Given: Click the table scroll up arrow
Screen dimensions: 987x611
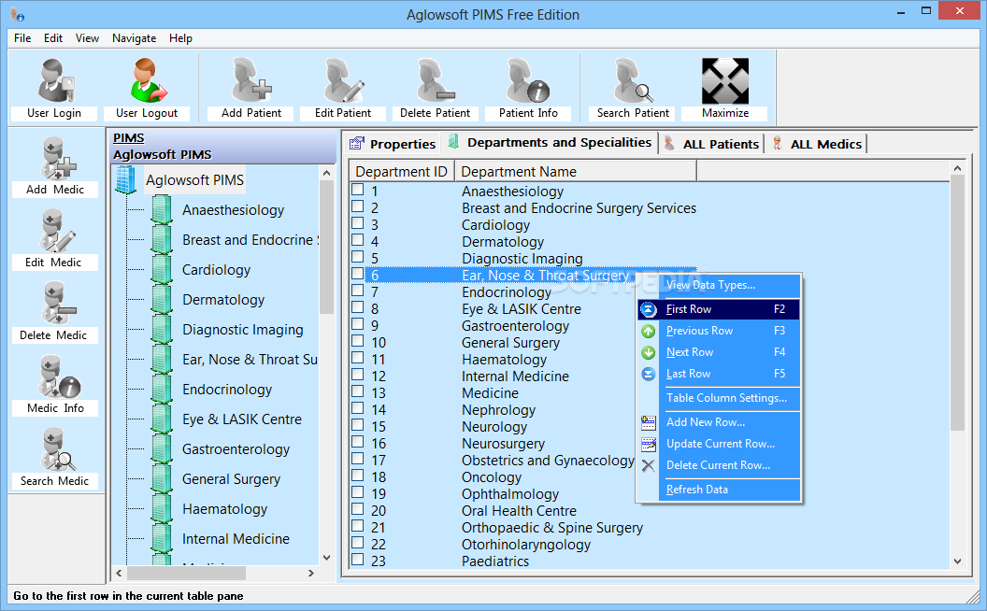Looking at the screenshot, I should (957, 168).
